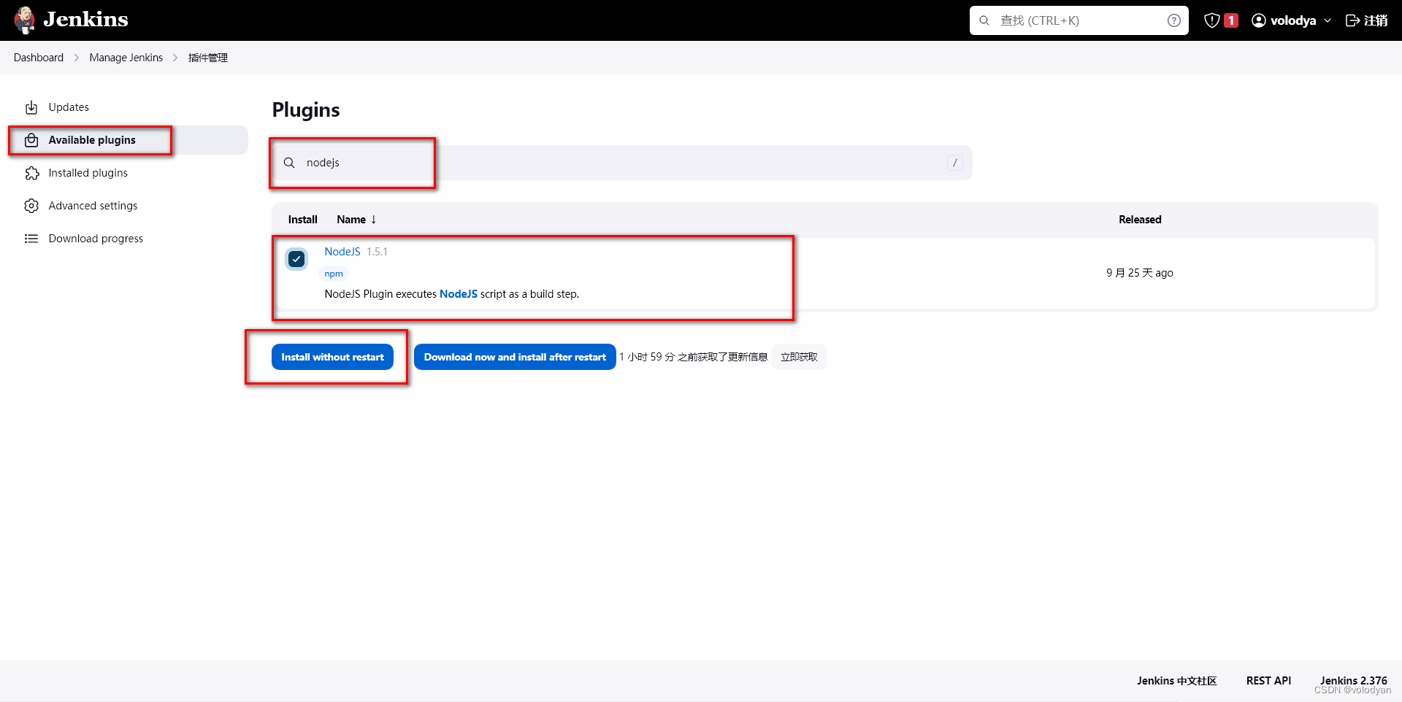Open the Jenkins 中文社区 footer link
The width and height of the screenshot is (1402, 702).
click(1176, 681)
